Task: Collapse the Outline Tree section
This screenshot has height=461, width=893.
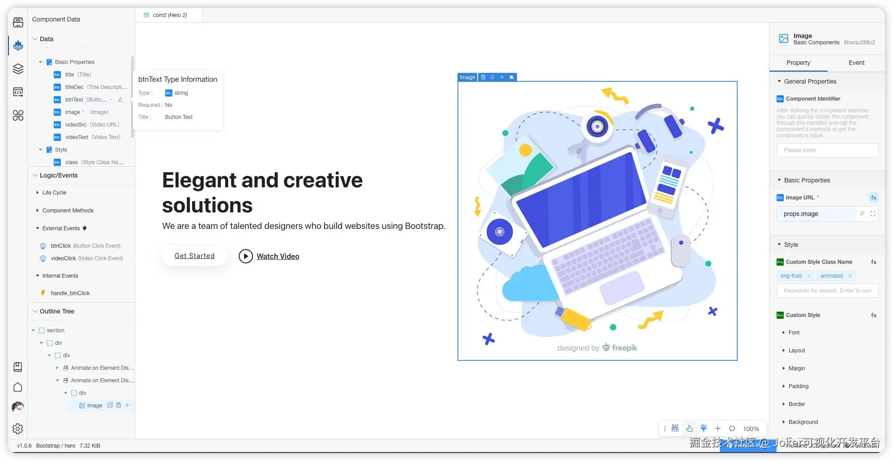Action: click(35, 311)
